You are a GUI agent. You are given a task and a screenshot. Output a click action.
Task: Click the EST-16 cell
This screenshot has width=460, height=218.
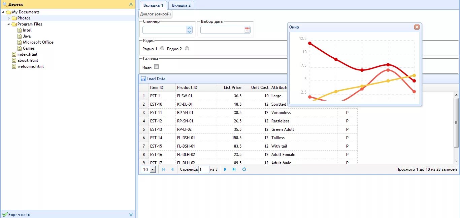(162, 155)
